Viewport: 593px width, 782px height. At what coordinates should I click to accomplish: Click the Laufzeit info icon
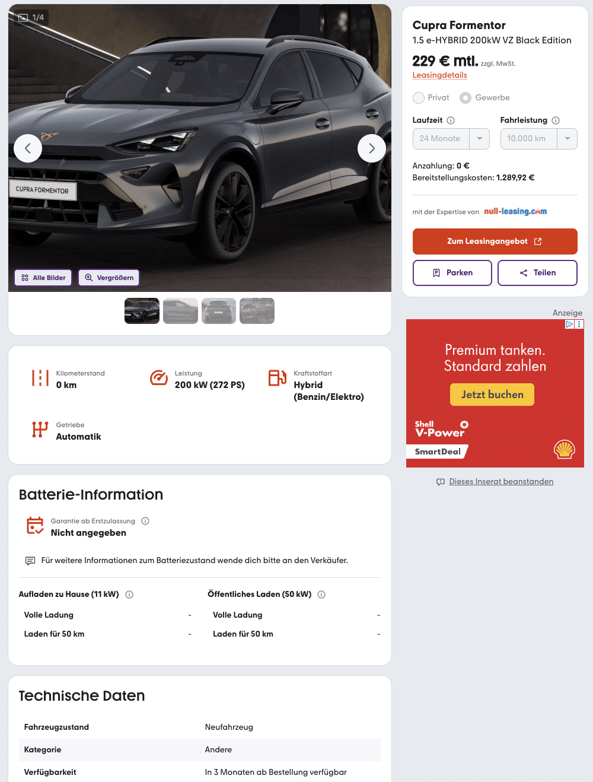click(451, 120)
